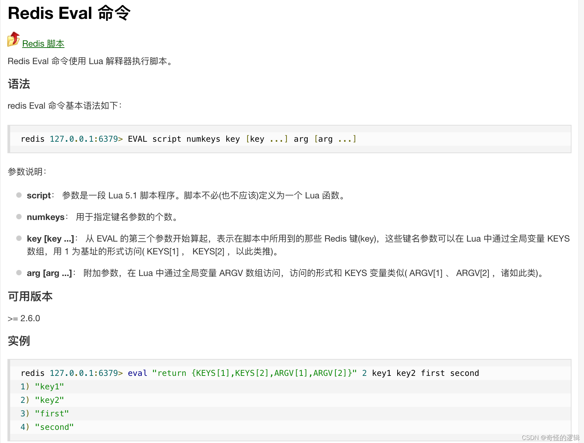Click the bold script parameter term
Image resolution: width=584 pixels, height=443 pixels.
[39, 195]
